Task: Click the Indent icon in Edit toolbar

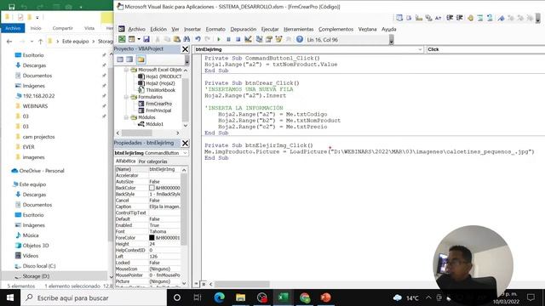Action: (450, 18)
